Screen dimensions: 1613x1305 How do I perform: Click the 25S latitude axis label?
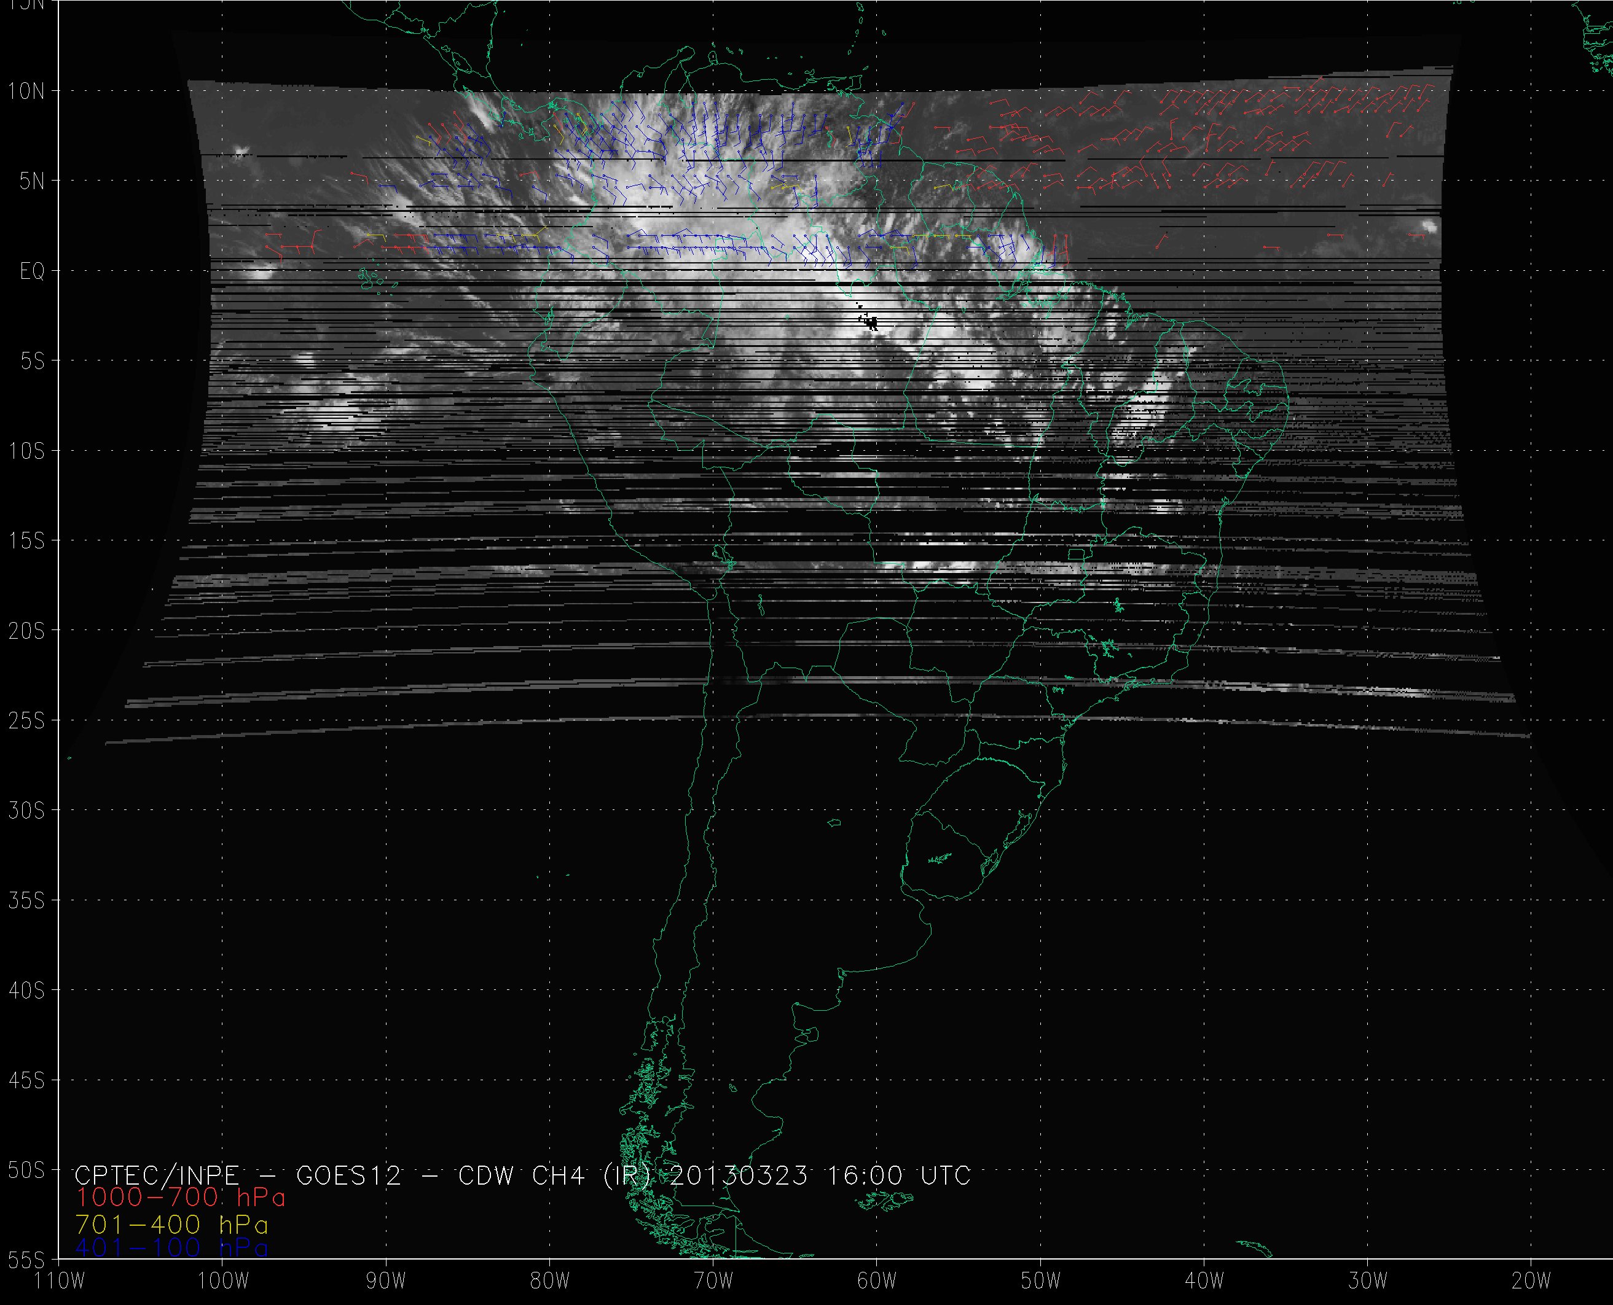(26, 721)
